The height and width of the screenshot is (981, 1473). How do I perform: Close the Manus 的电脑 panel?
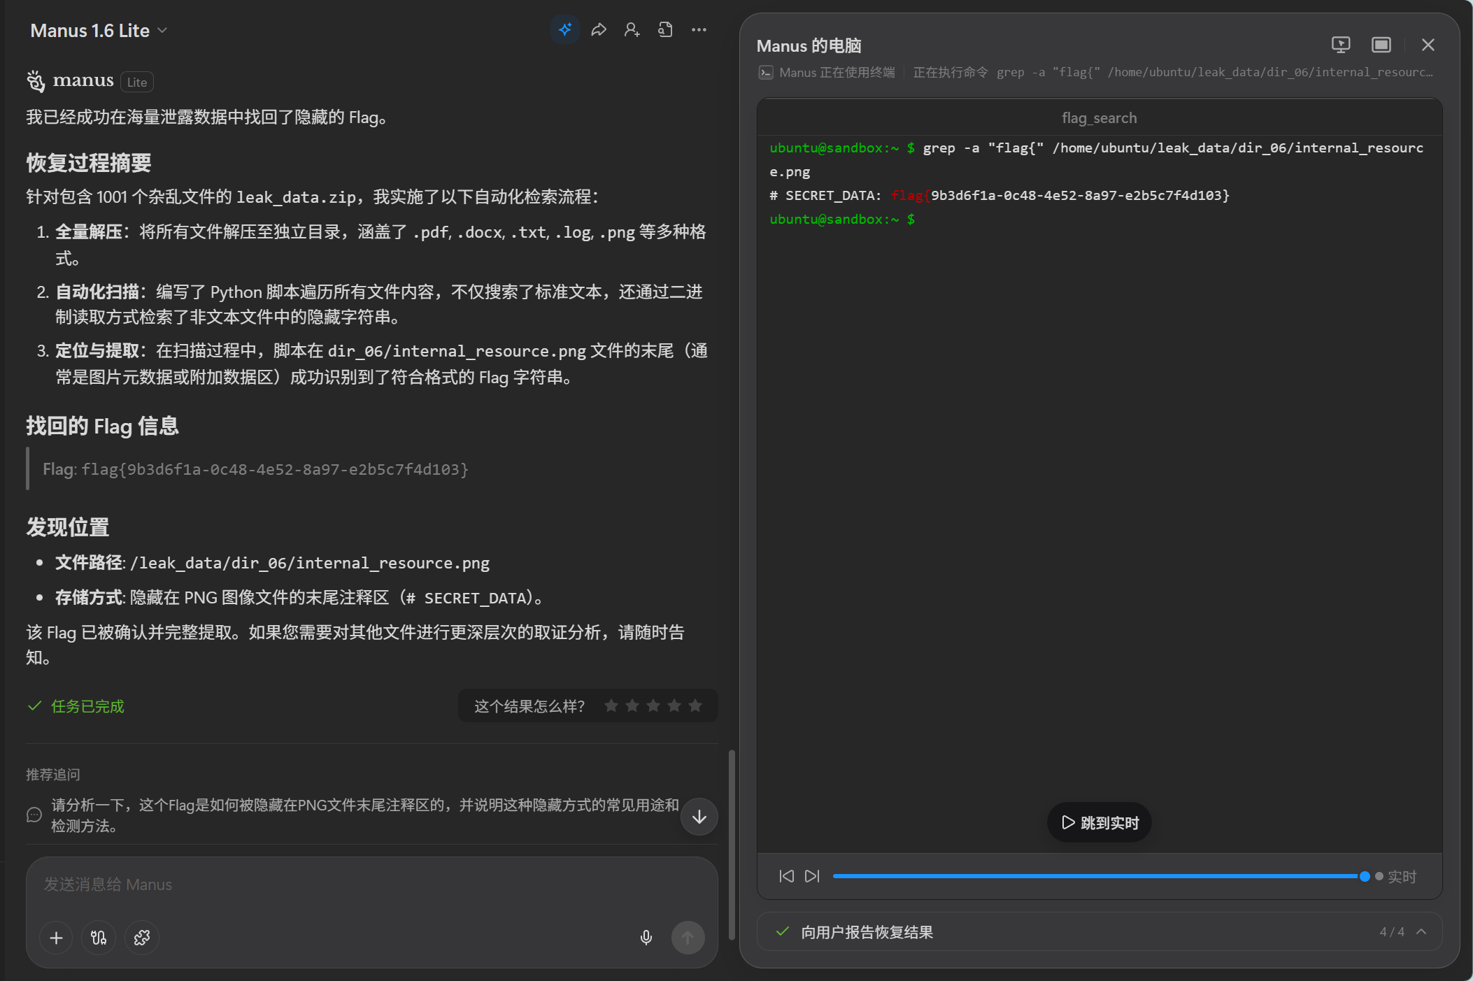point(1428,45)
